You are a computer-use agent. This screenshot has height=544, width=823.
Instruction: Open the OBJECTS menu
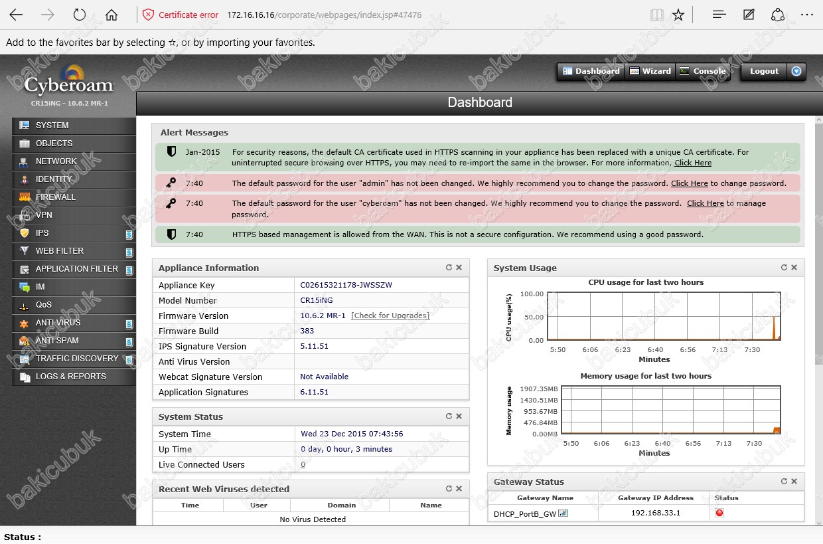coord(74,143)
